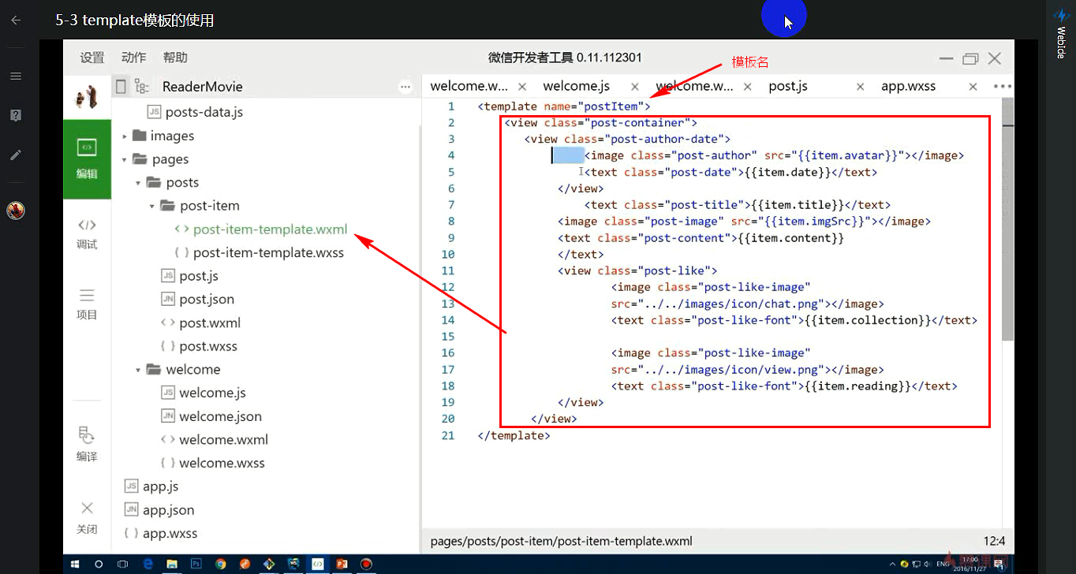Switch to the post.js tab
1076x574 pixels.
(x=788, y=86)
